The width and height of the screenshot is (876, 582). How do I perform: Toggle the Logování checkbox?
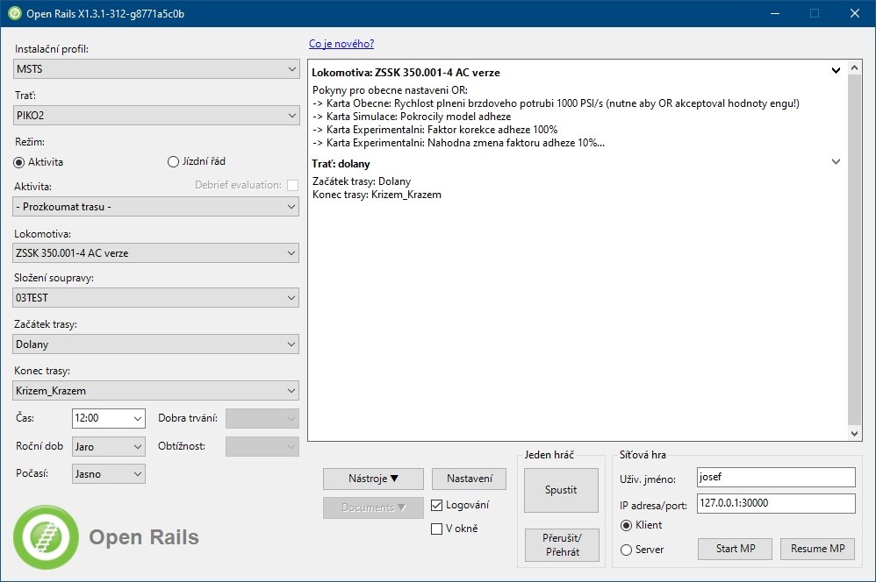click(x=437, y=505)
